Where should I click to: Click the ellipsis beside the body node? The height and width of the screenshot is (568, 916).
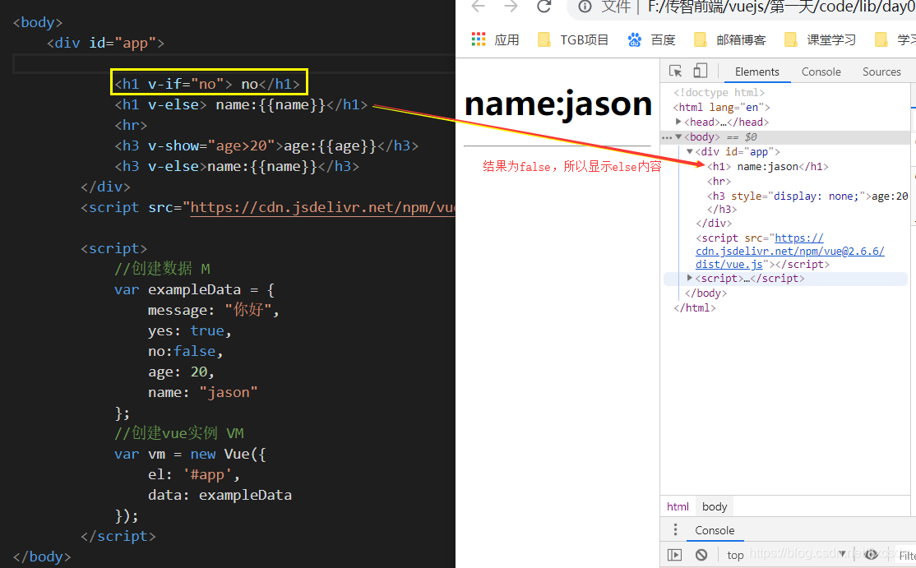pyautogui.click(x=667, y=138)
